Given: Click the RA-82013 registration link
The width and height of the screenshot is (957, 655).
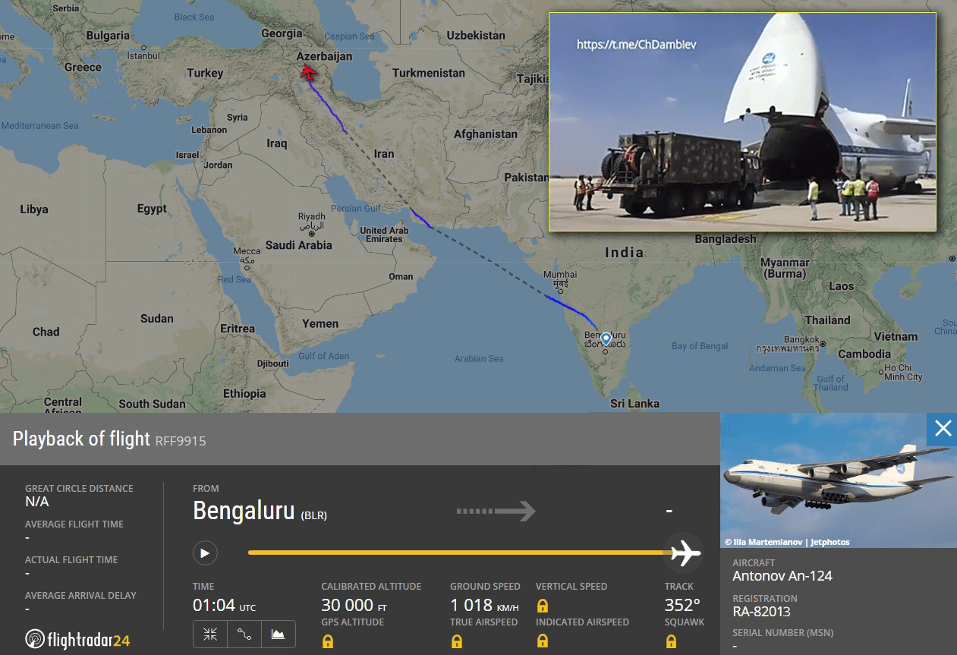Looking at the screenshot, I should 761,612.
